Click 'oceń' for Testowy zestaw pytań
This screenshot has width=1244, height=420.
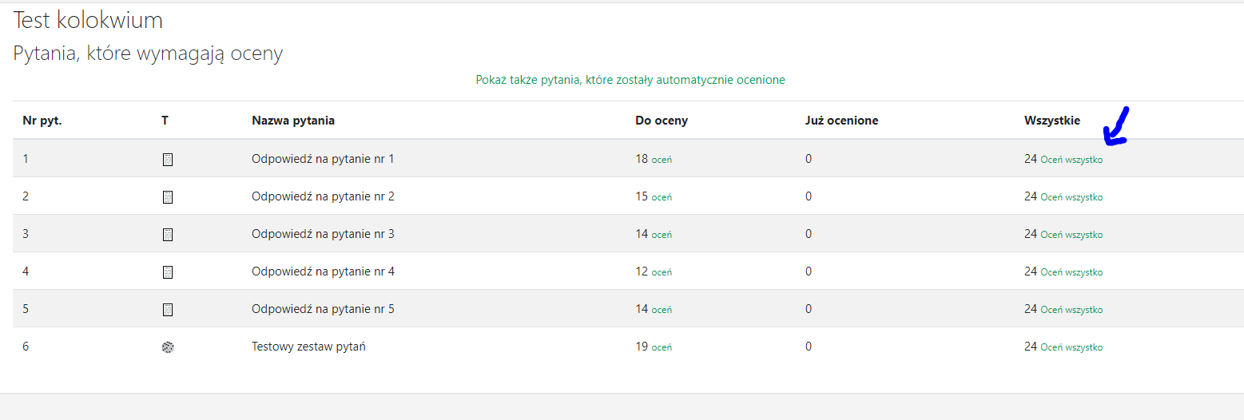(x=662, y=347)
